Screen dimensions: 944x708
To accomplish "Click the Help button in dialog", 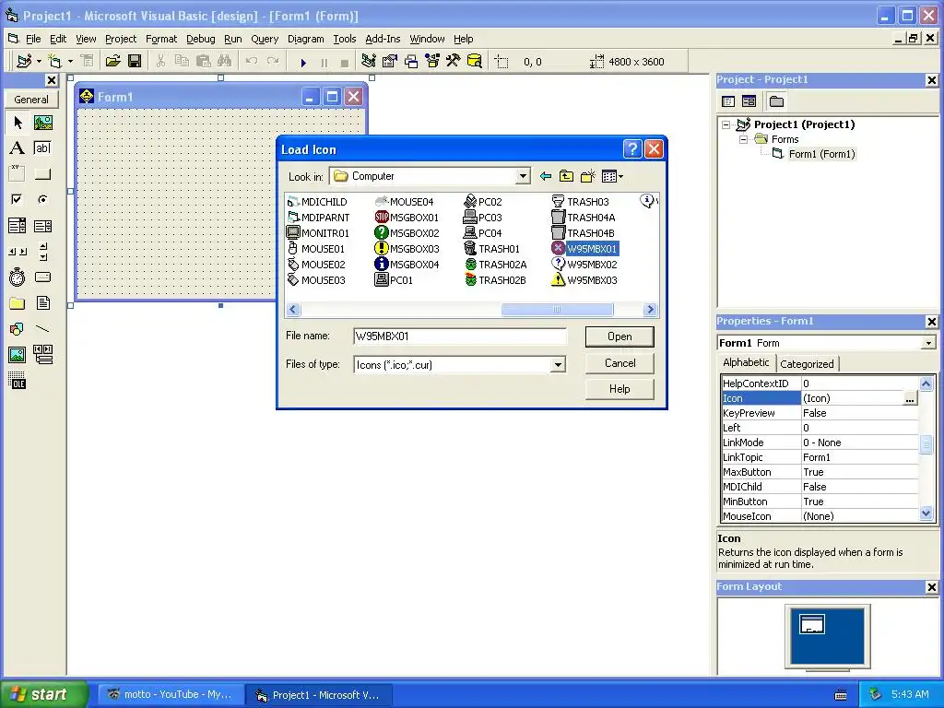I will [x=619, y=389].
